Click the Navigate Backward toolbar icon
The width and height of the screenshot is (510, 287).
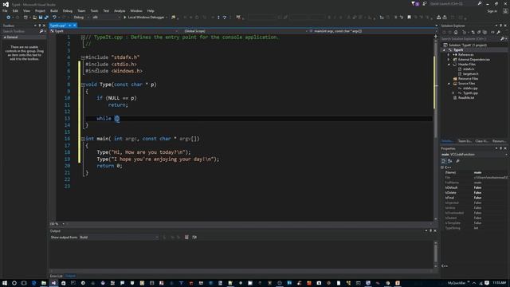click(x=9, y=18)
